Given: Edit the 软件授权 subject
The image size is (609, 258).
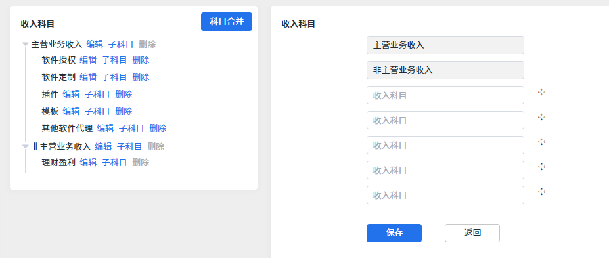Looking at the screenshot, I should point(88,60).
